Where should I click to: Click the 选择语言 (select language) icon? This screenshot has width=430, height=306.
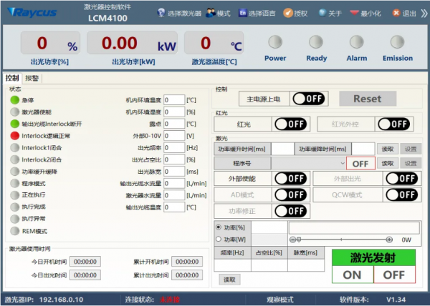pyautogui.click(x=243, y=13)
